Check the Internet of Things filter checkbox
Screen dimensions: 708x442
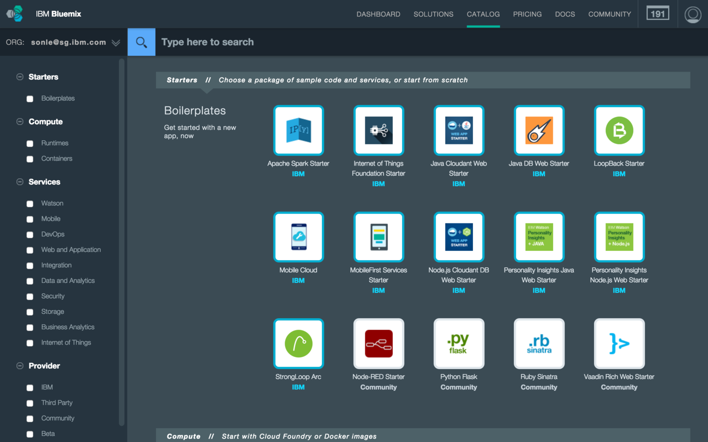pyautogui.click(x=30, y=343)
